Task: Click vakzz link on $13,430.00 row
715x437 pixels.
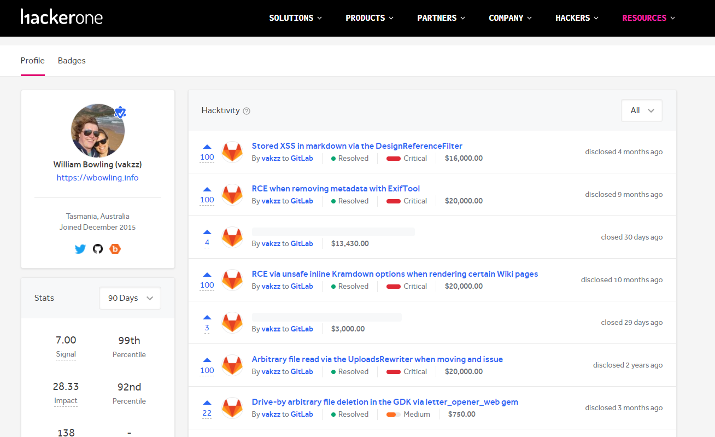Action: pos(271,244)
